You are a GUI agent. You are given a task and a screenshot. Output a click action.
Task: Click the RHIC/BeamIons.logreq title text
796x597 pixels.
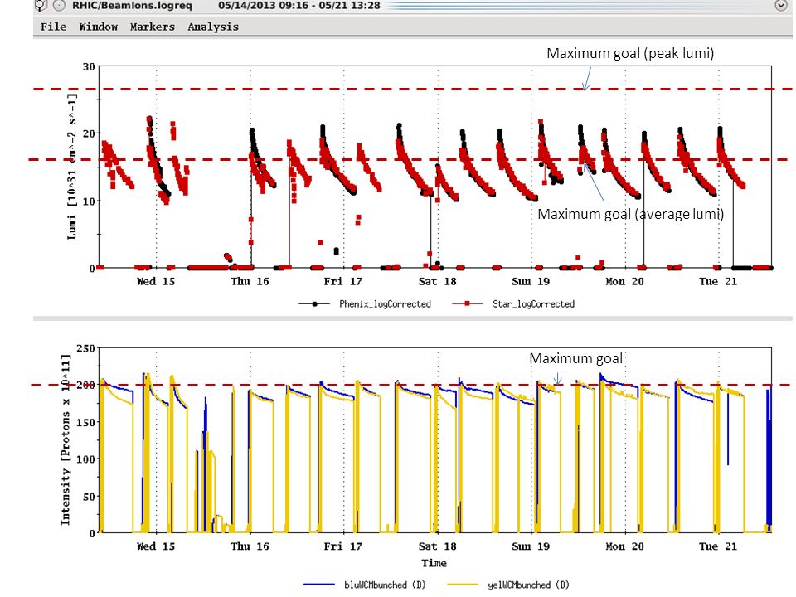pyautogui.click(x=132, y=6)
